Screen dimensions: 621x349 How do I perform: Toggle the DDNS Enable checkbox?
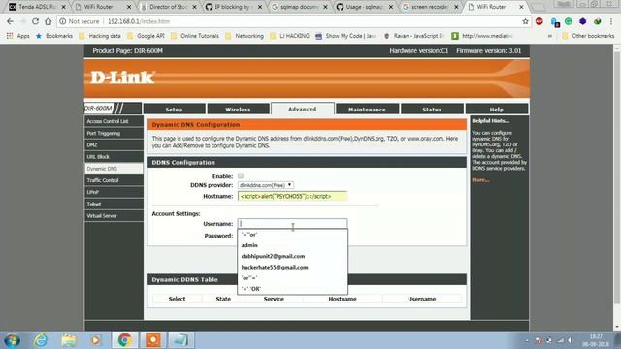[x=241, y=175]
